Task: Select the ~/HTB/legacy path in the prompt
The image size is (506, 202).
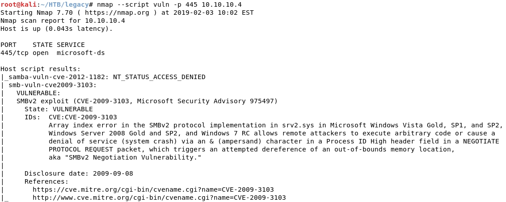Action: coord(64,4)
